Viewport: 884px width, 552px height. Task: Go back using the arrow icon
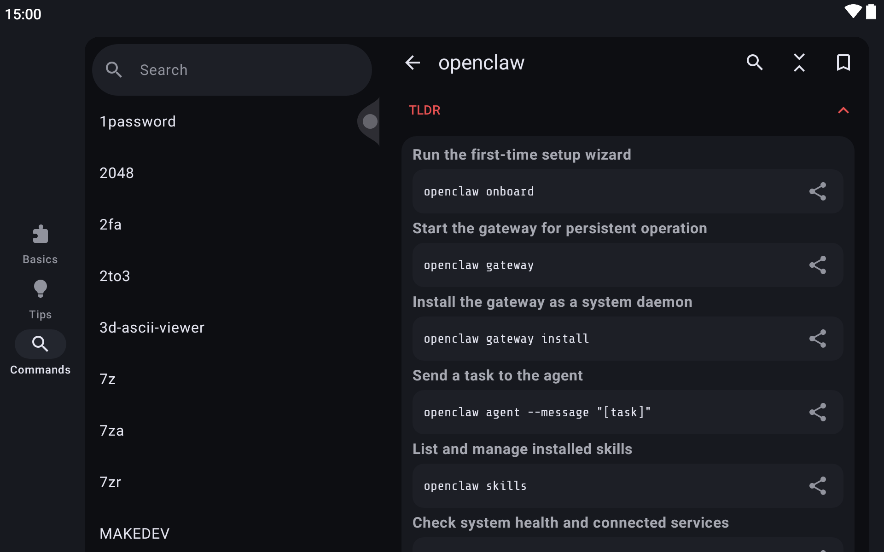click(x=413, y=63)
